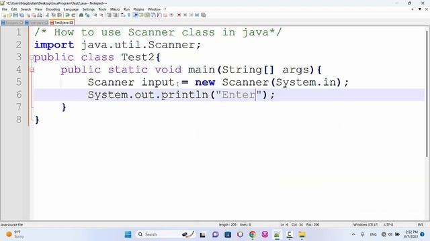Click the Run Macro Multiple Times icon
The image size is (430, 241).
pyautogui.click(x=197, y=15)
